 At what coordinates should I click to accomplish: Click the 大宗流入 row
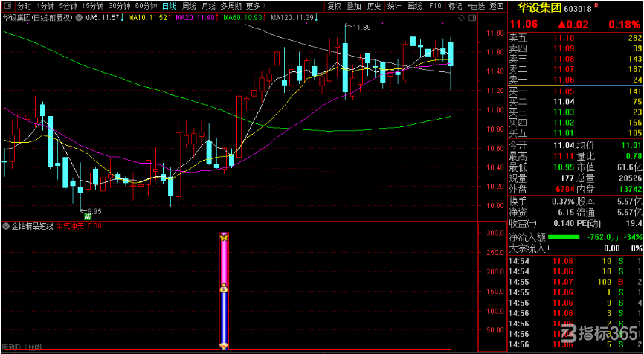[576, 248]
